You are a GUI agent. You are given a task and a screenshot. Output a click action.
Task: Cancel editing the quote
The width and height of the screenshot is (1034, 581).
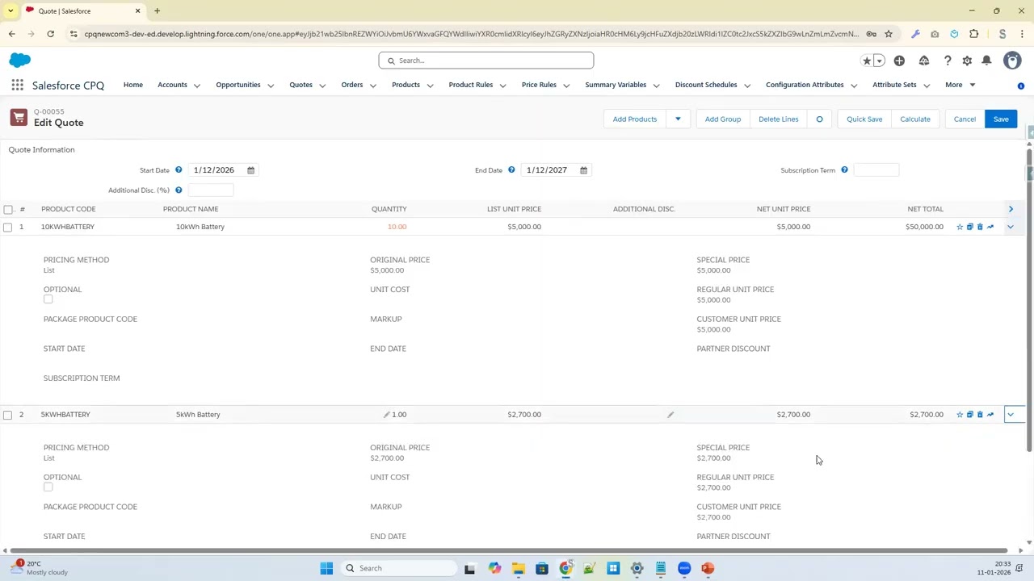pyautogui.click(x=965, y=119)
